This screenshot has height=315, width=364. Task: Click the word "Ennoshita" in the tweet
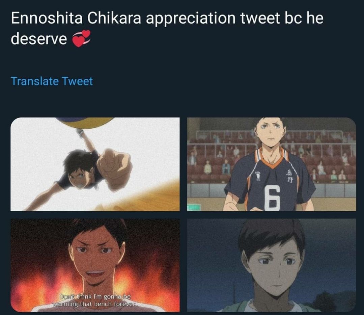[47, 18]
